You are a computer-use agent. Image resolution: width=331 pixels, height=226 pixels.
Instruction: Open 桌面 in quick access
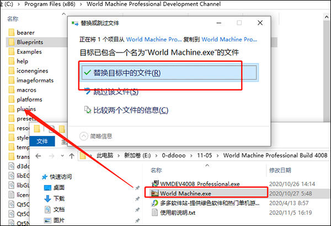coord(55,187)
